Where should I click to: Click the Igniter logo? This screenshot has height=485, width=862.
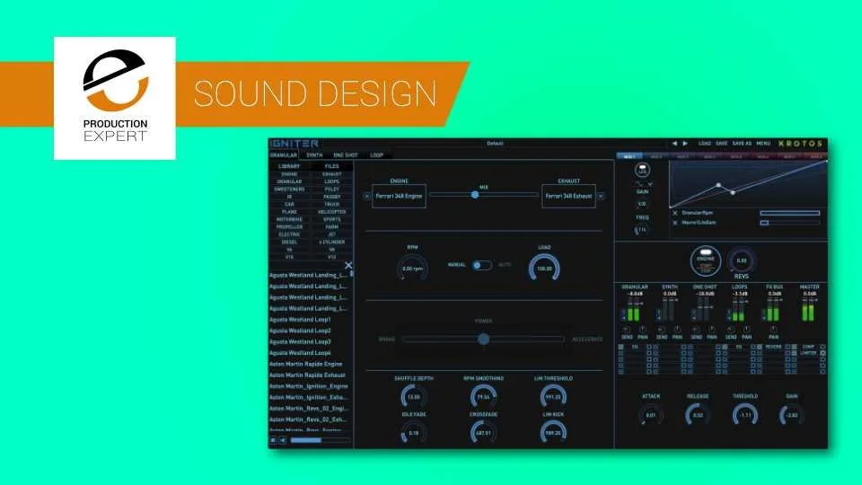click(295, 143)
